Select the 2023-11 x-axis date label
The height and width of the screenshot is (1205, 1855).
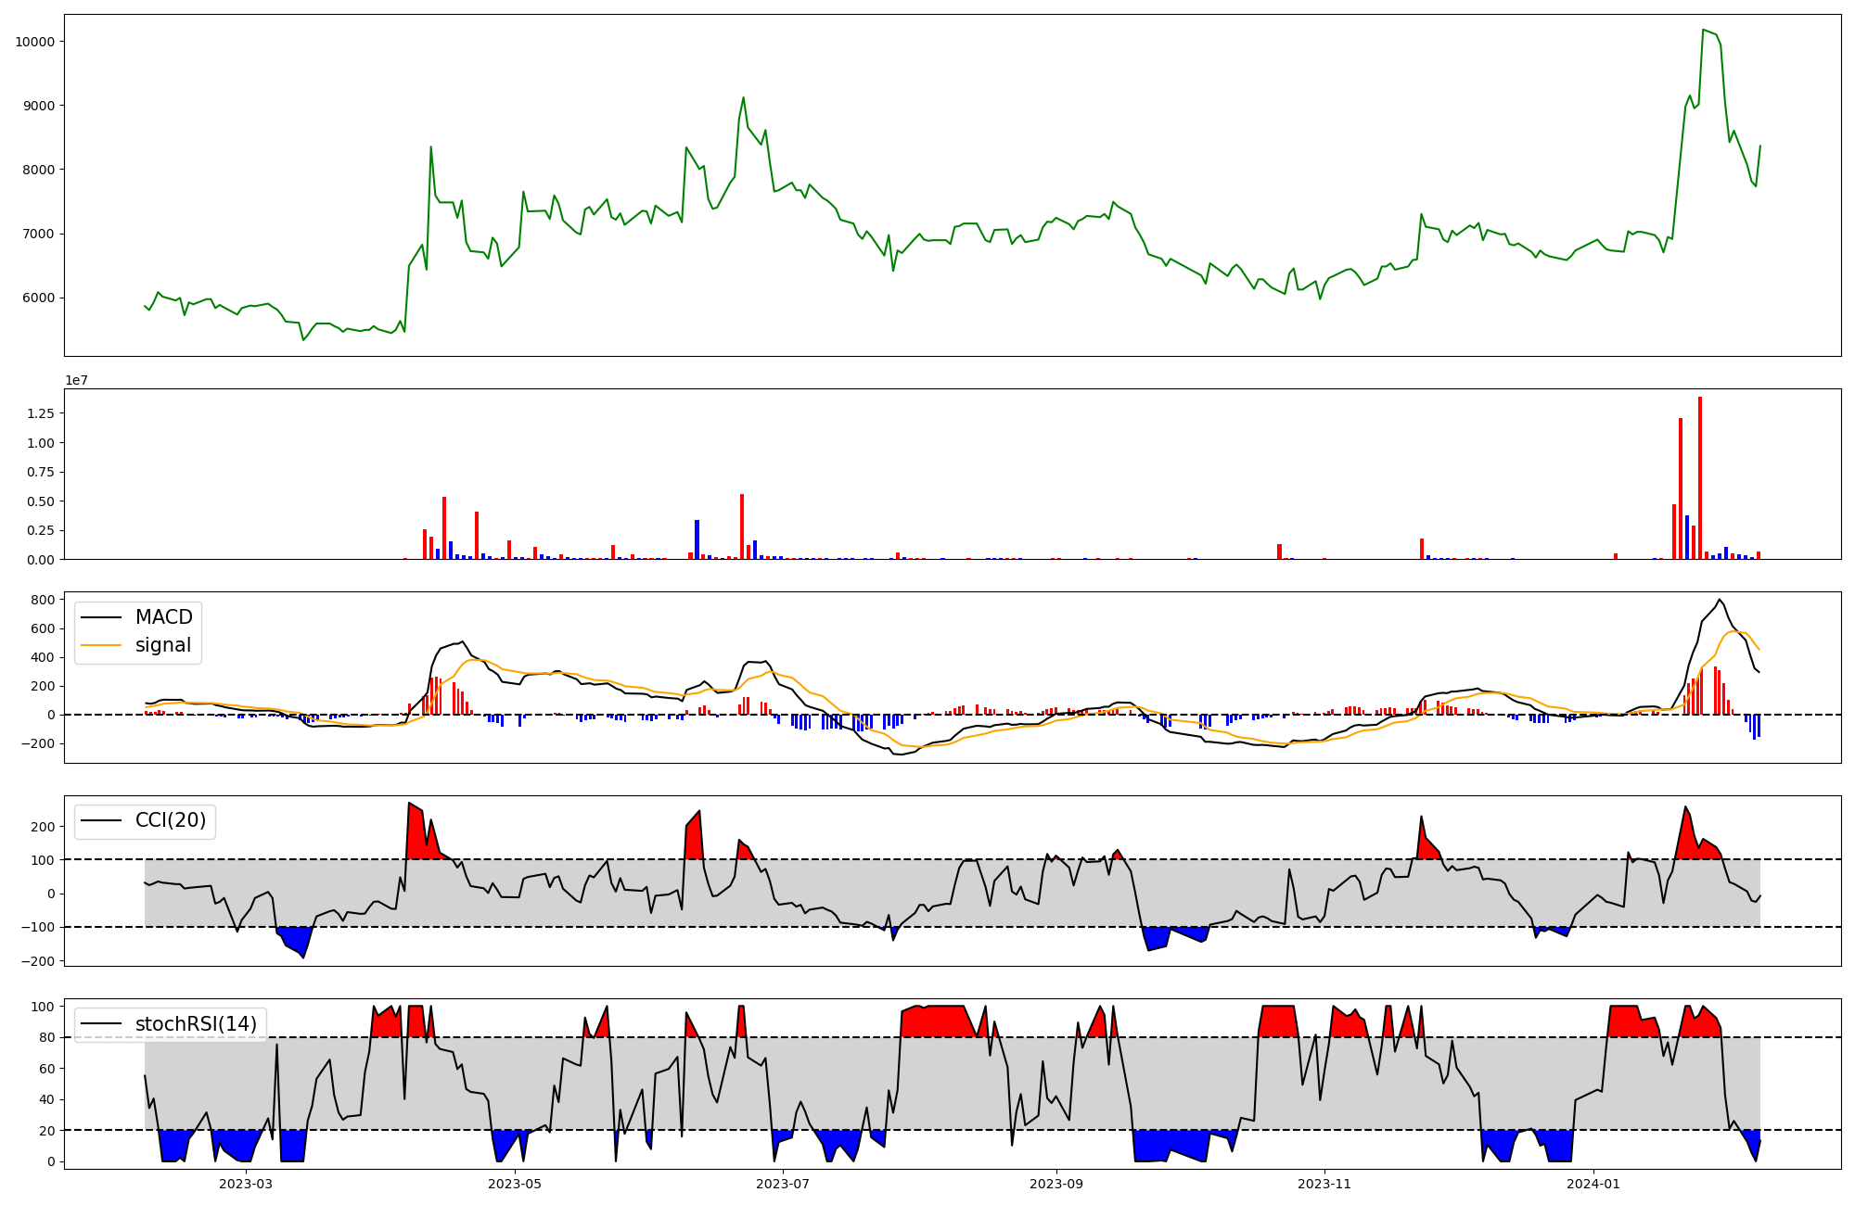(x=1324, y=1184)
